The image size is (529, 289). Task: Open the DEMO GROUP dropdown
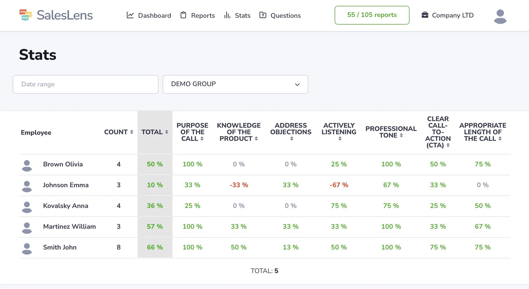235,84
